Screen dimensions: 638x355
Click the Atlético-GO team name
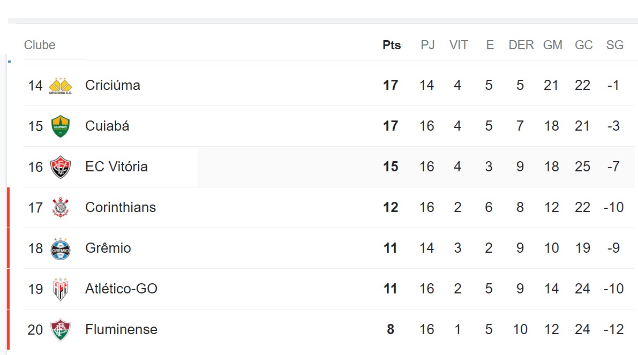[x=121, y=289]
